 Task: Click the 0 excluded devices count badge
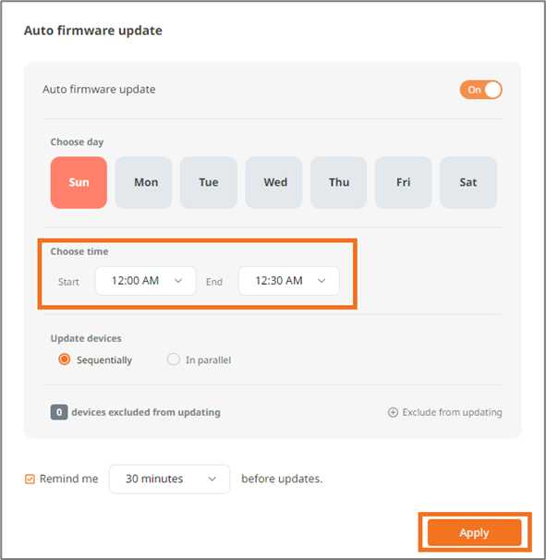(x=59, y=412)
